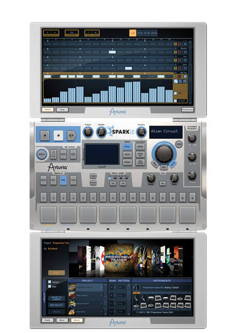Screen dimensions: 237x333
Task: Select the 1-16 step page
Action: (133, 33)
